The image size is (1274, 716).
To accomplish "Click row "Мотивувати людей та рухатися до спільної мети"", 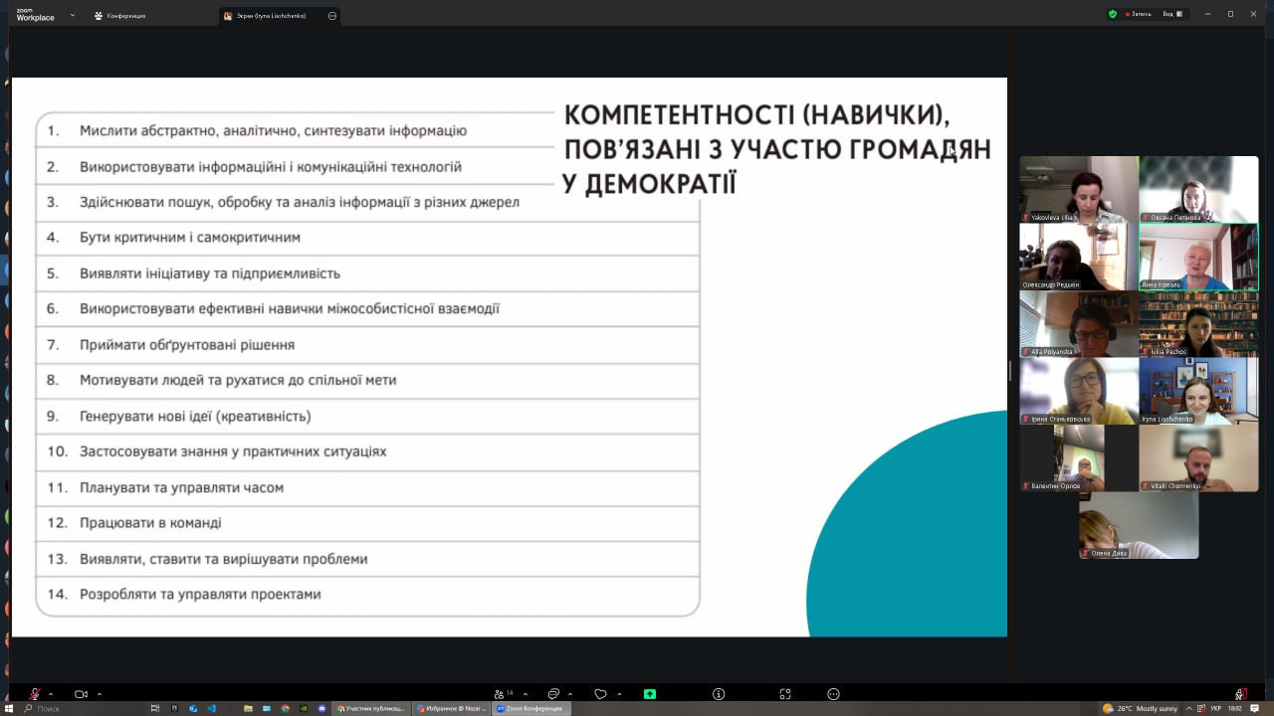I will [x=367, y=380].
